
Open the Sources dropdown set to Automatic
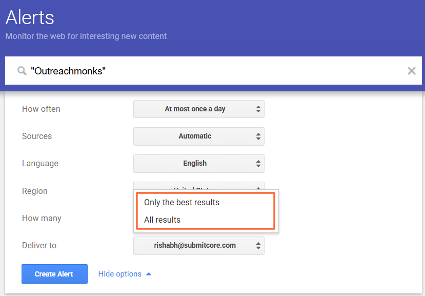click(x=199, y=136)
